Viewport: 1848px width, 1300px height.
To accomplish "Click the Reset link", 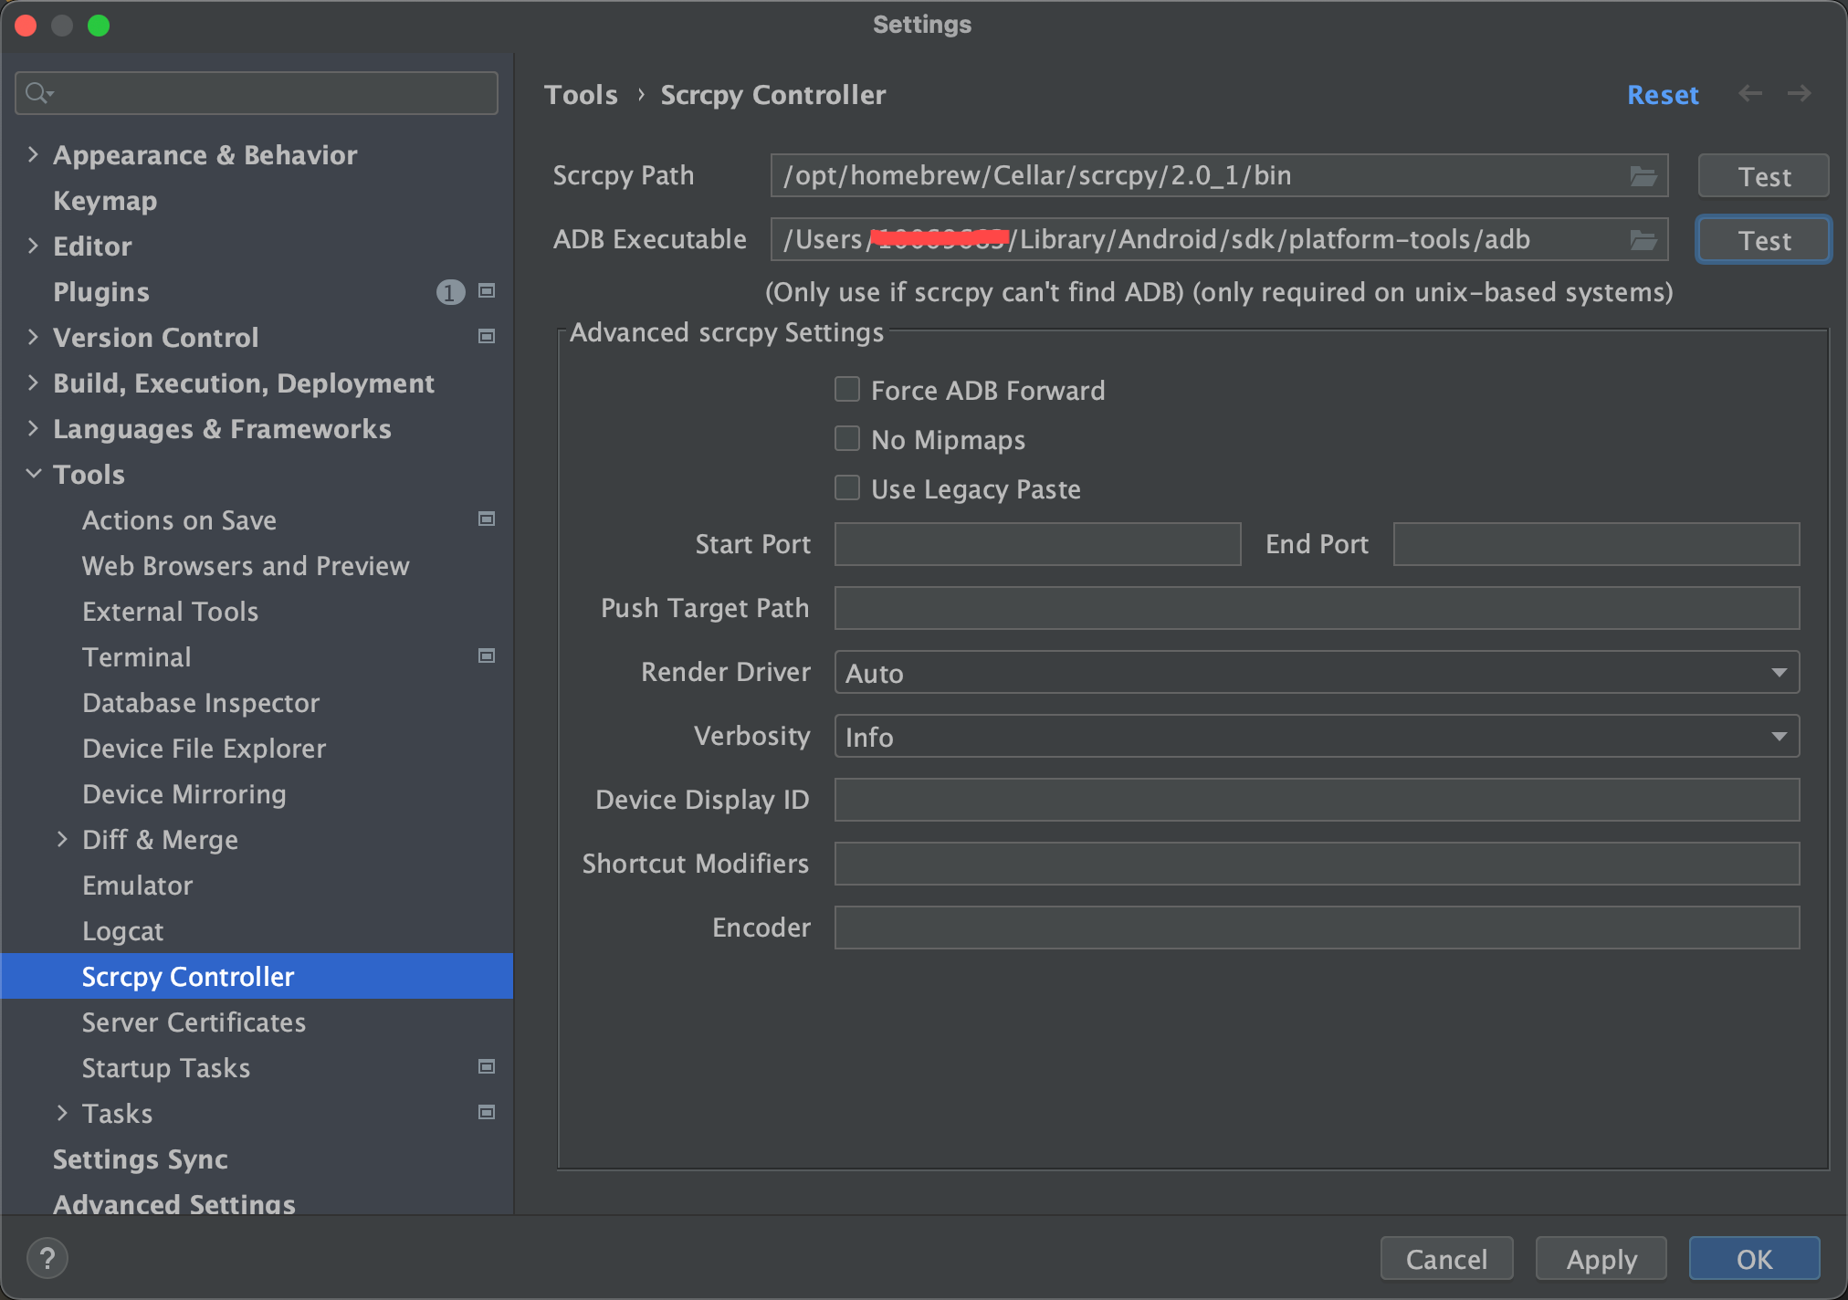I will click(x=1662, y=95).
